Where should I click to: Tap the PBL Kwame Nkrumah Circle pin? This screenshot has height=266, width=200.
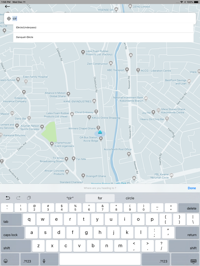click(x=172, y=175)
